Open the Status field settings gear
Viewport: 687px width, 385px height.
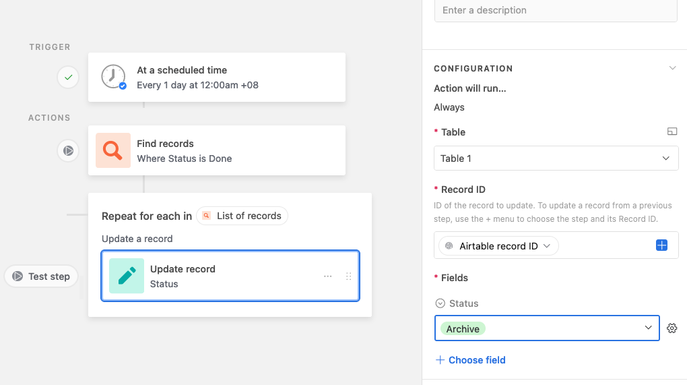point(672,328)
